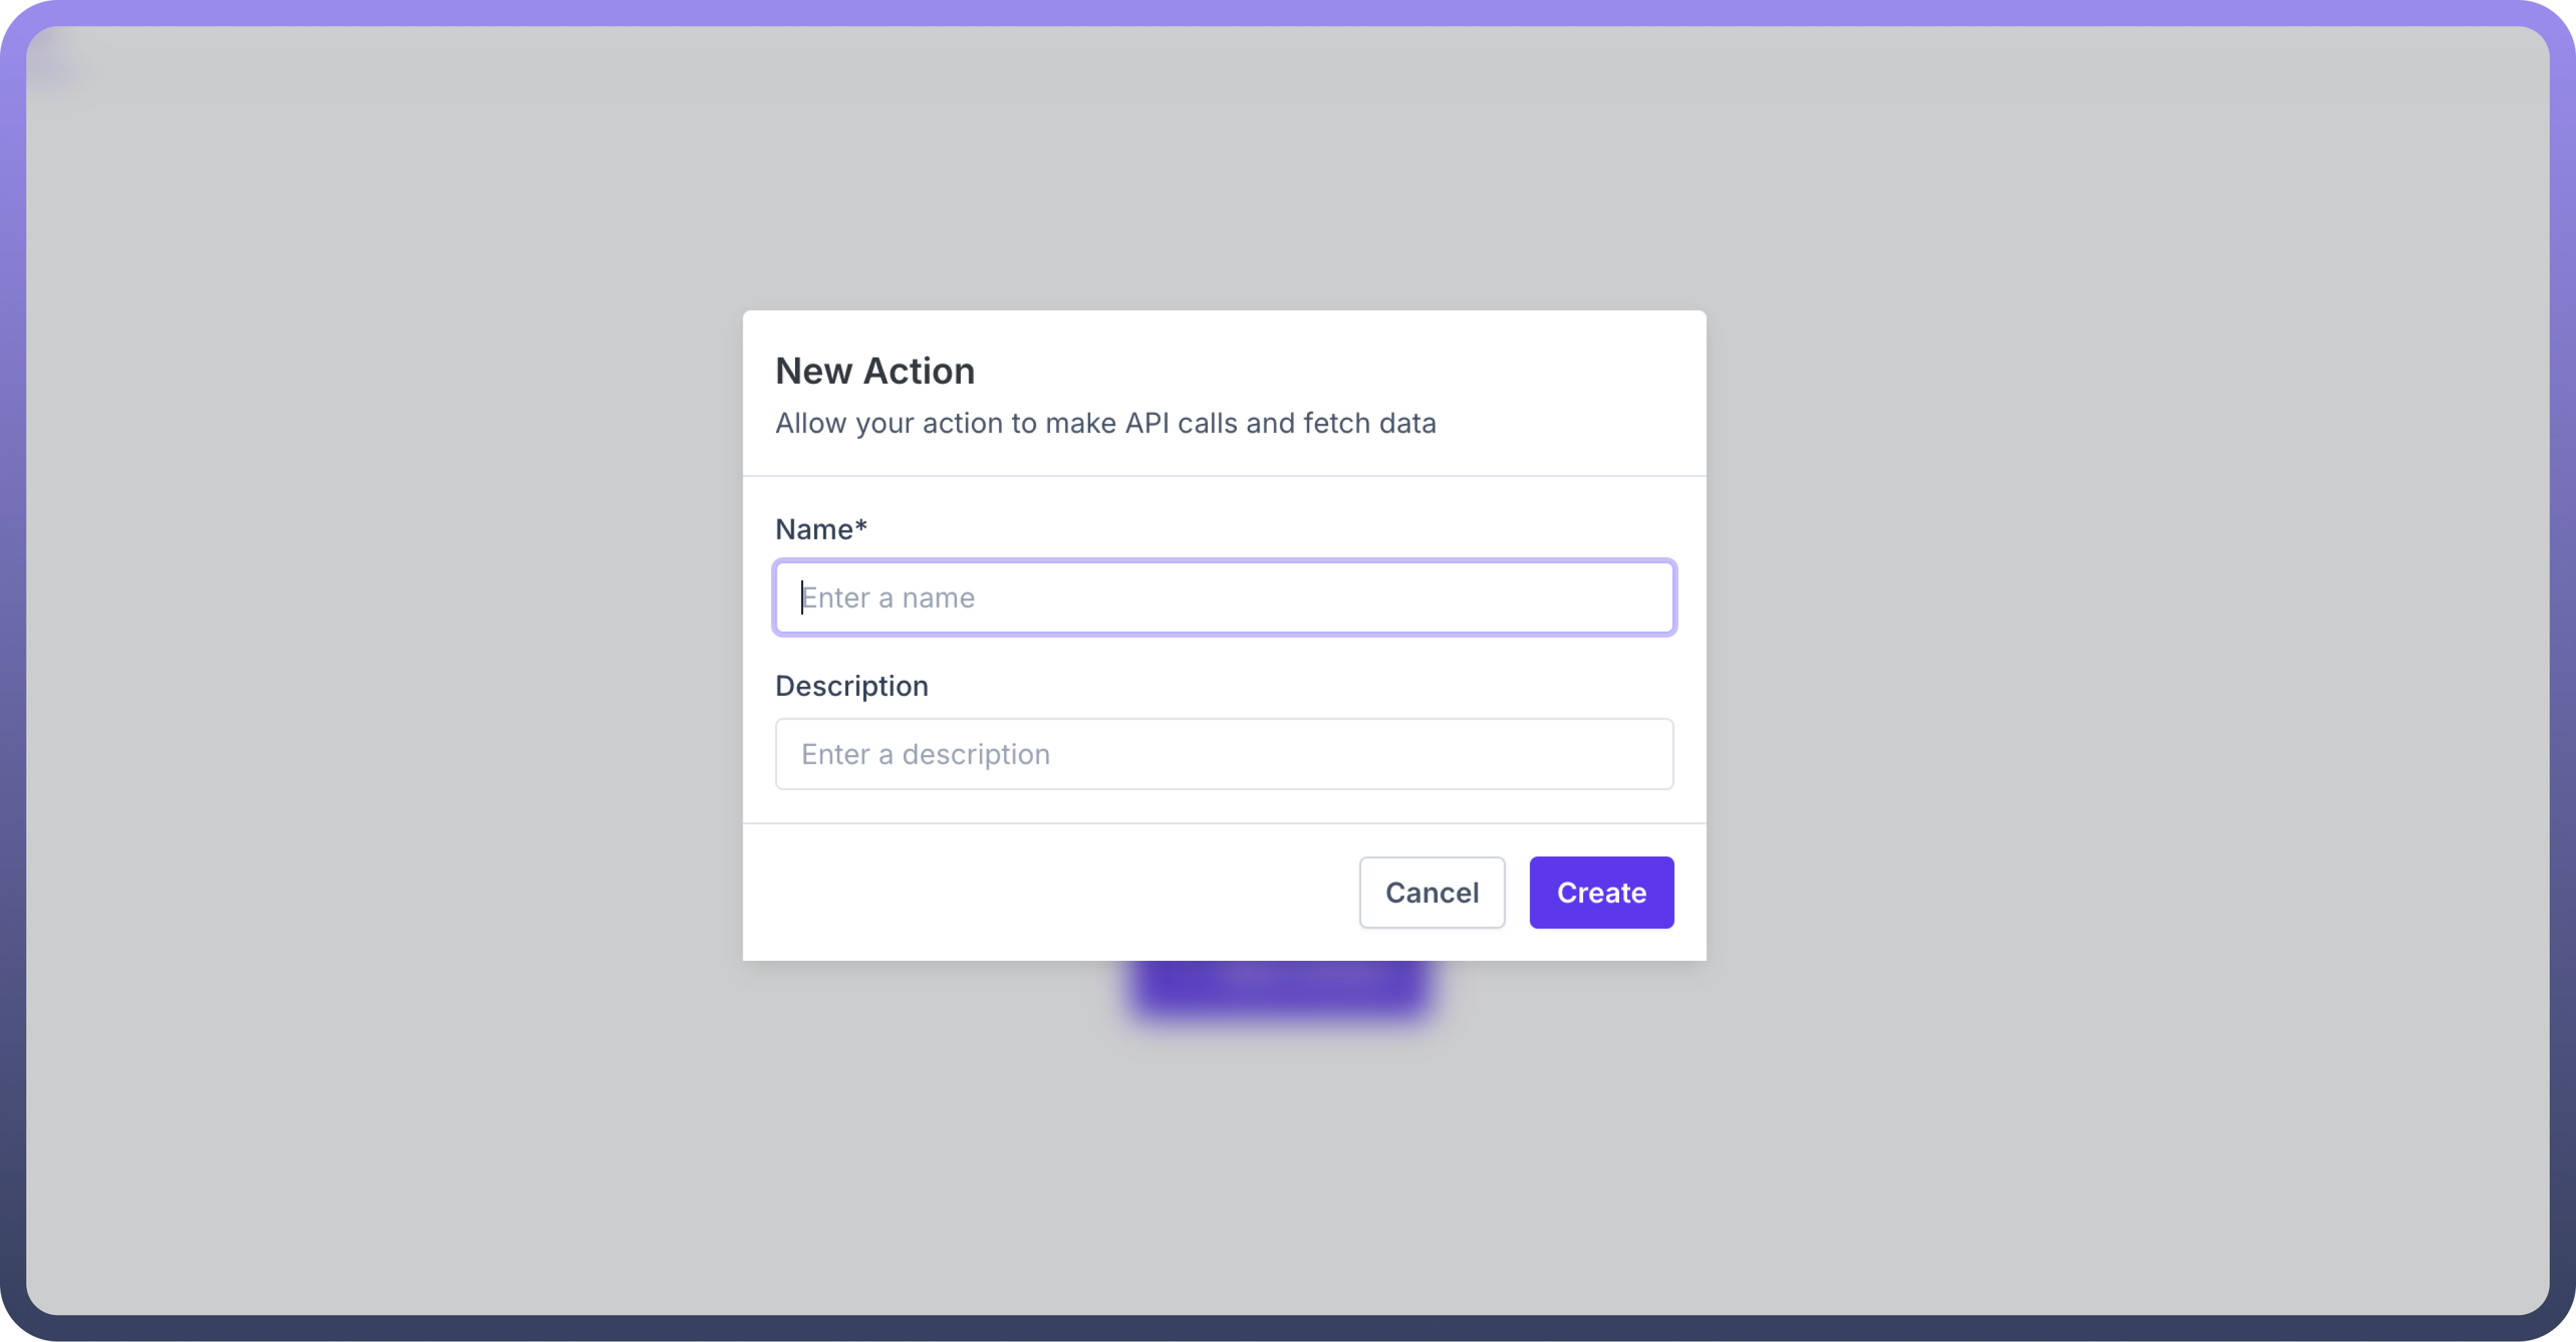Click the dimmed backdrop left of dialog

click(380, 640)
